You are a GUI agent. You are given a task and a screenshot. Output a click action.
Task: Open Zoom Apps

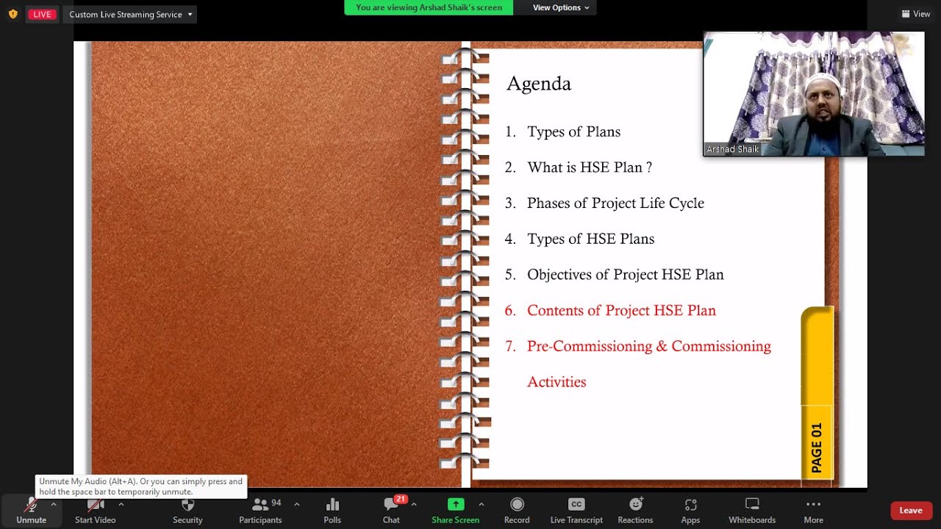point(690,511)
